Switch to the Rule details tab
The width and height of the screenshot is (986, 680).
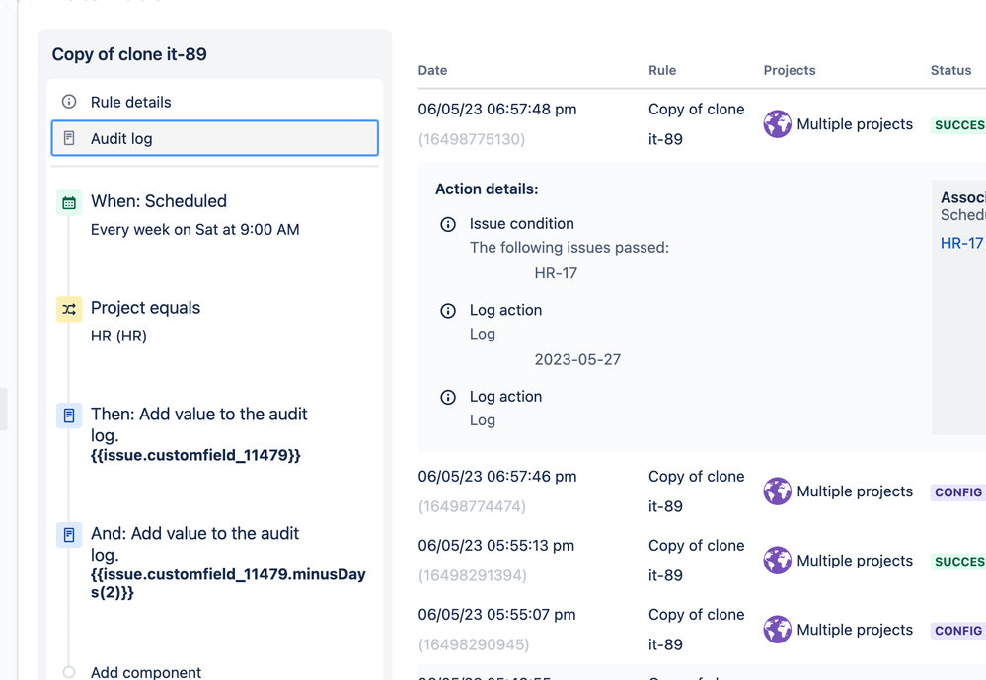tap(130, 101)
